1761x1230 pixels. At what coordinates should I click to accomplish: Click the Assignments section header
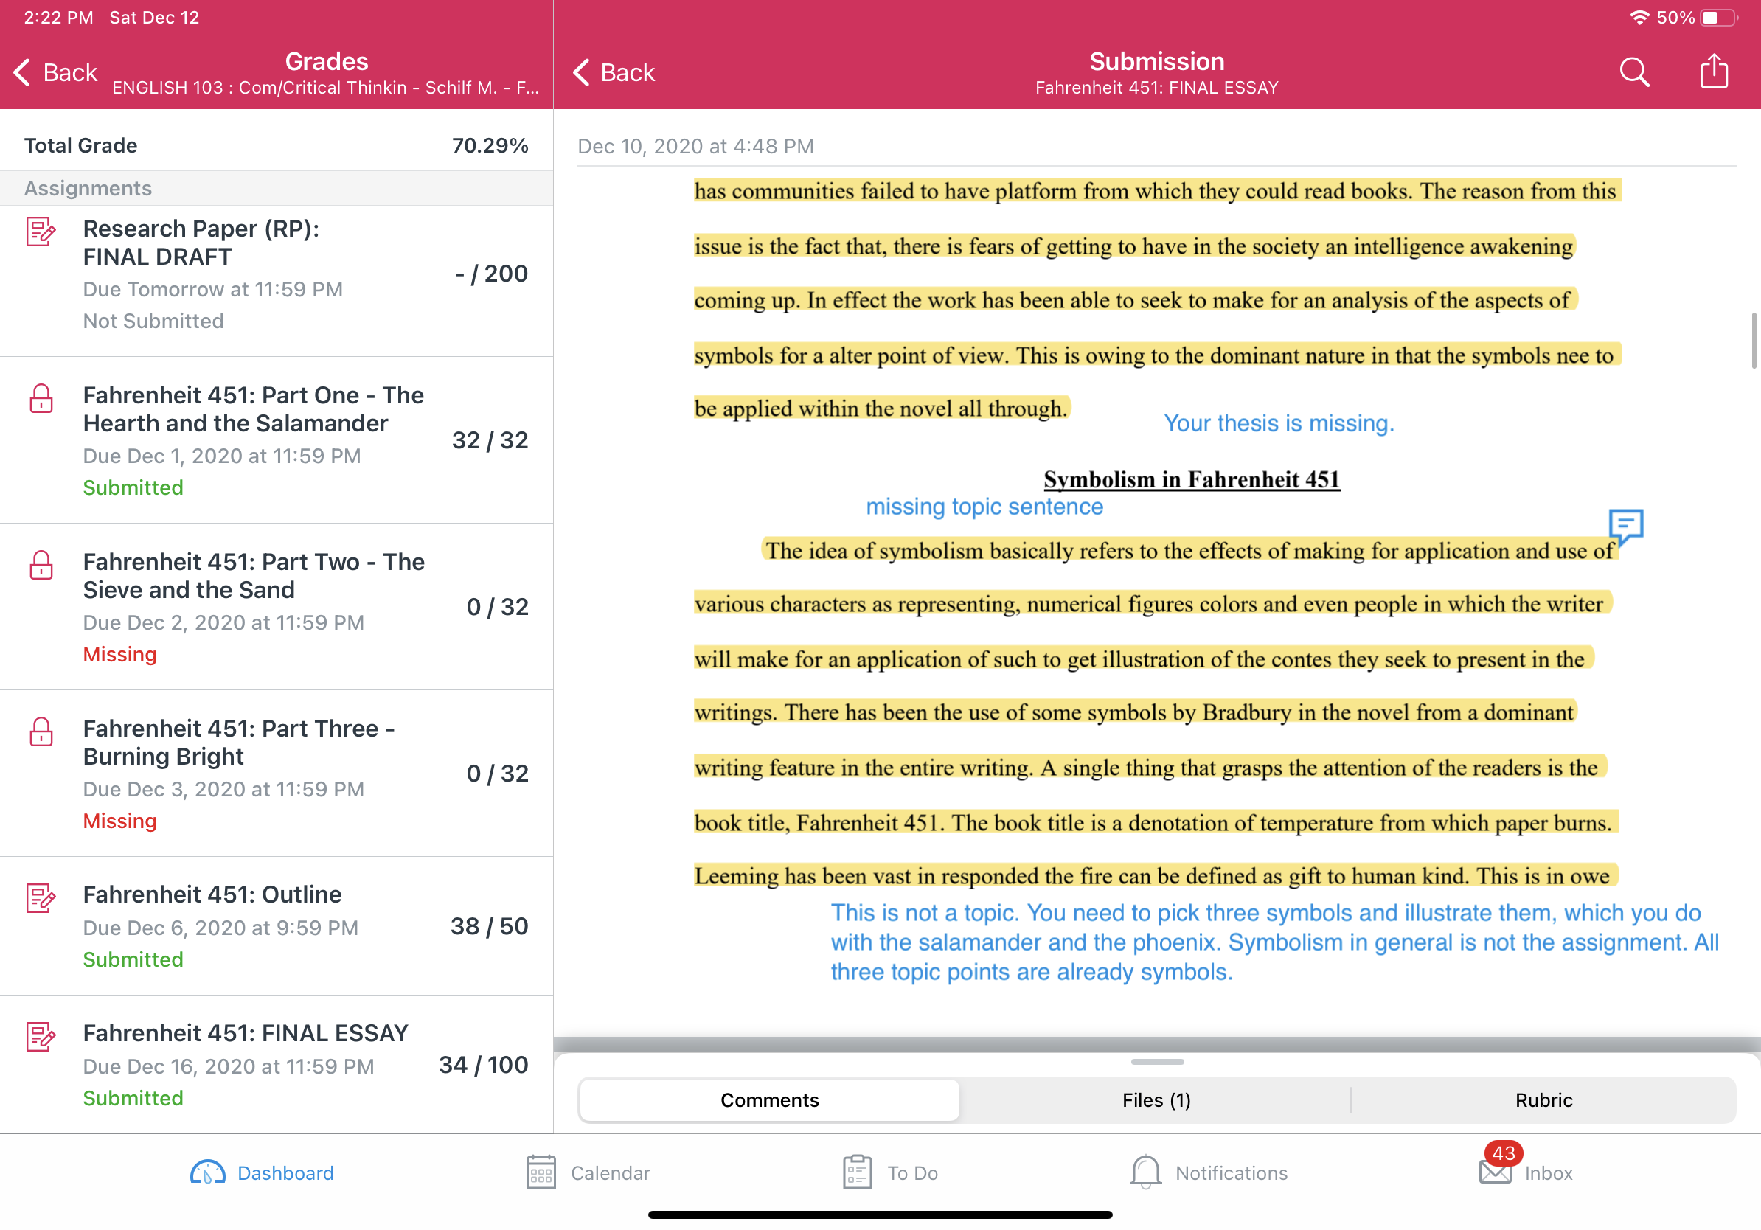click(276, 188)
